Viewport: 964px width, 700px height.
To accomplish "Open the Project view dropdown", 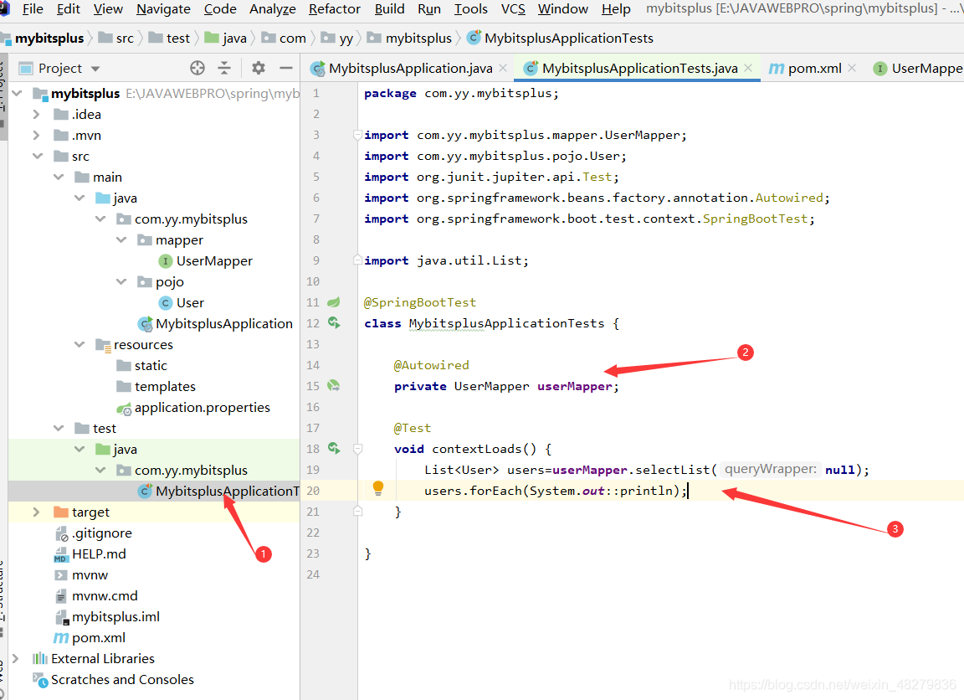I will pyautogui.click(x=95, y=69).
